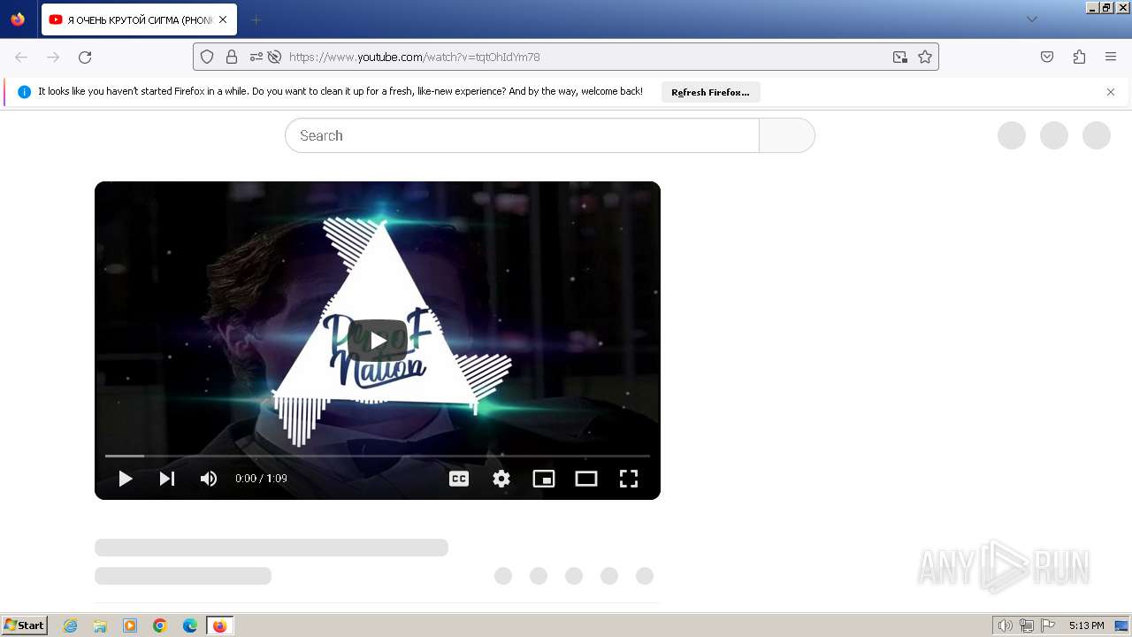Image resolution: width=1132 pixels, height=637 pixels.
Task: Close the YouTube video tab
Action: (223, 19)
